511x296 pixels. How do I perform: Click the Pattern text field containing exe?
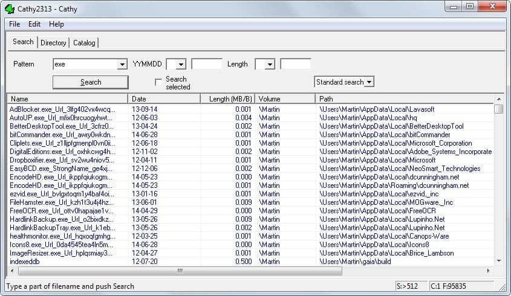(x=85, y=64)
